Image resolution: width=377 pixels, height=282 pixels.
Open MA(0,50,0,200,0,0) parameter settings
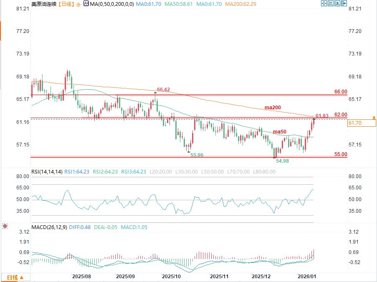pyautogui.click(x=112, y=4)
